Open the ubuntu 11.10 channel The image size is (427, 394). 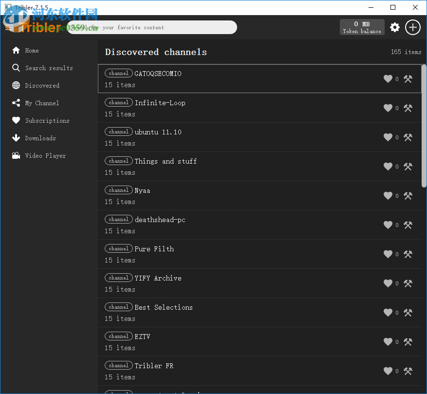[260, 137]
